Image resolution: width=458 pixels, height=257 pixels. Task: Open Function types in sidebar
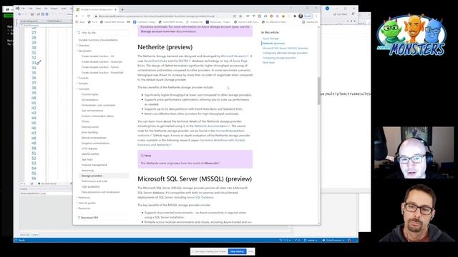(89, 94)
